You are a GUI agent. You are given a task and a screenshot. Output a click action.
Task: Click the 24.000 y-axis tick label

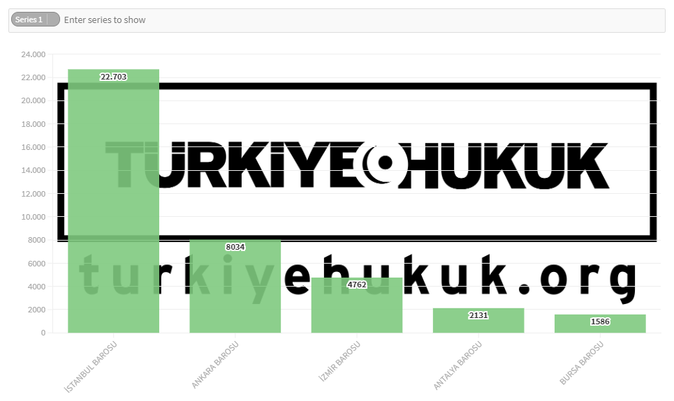tap(33, 54)
